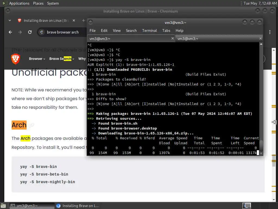The width and height of the screenshot is (278, 209).
Task: Close the first terminal tab
Action: 172,38
